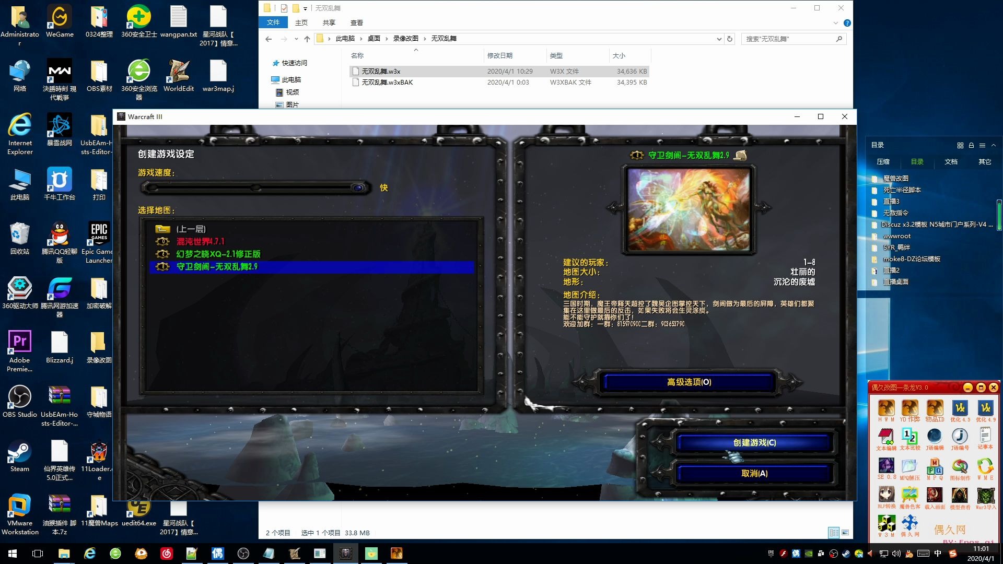The width and height of the screenshot is (1003, 564).
Task: Click the 高级选项(O) advanced options button
Action: pyautogui.click(x=689, y=382)
